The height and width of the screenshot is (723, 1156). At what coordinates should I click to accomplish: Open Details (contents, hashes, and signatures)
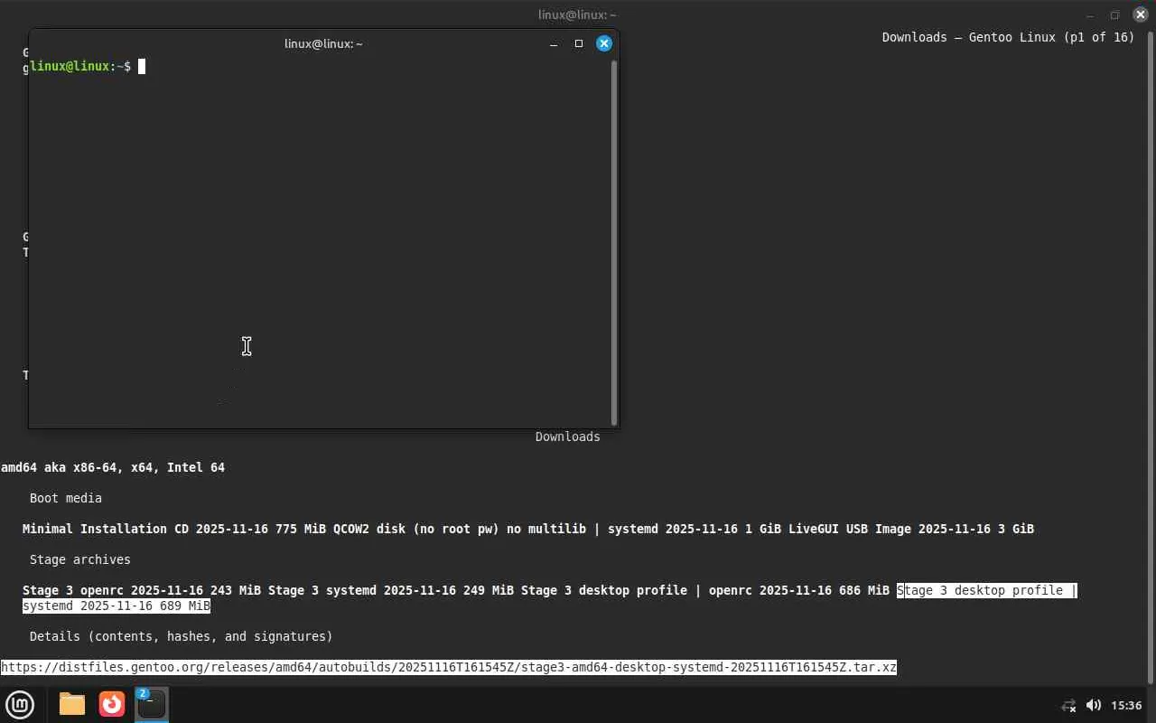(x=182, y=636)
